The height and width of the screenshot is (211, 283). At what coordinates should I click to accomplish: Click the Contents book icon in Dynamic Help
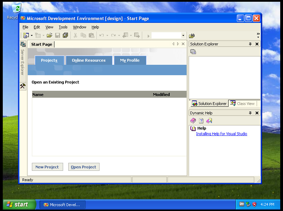pyautogui.click(x=193, y=121)
